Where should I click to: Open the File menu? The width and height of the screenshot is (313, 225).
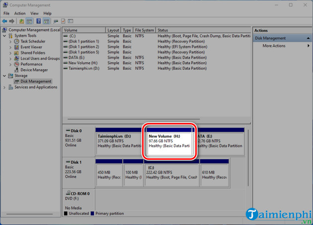pyautogui.click(x=6, y=13)
